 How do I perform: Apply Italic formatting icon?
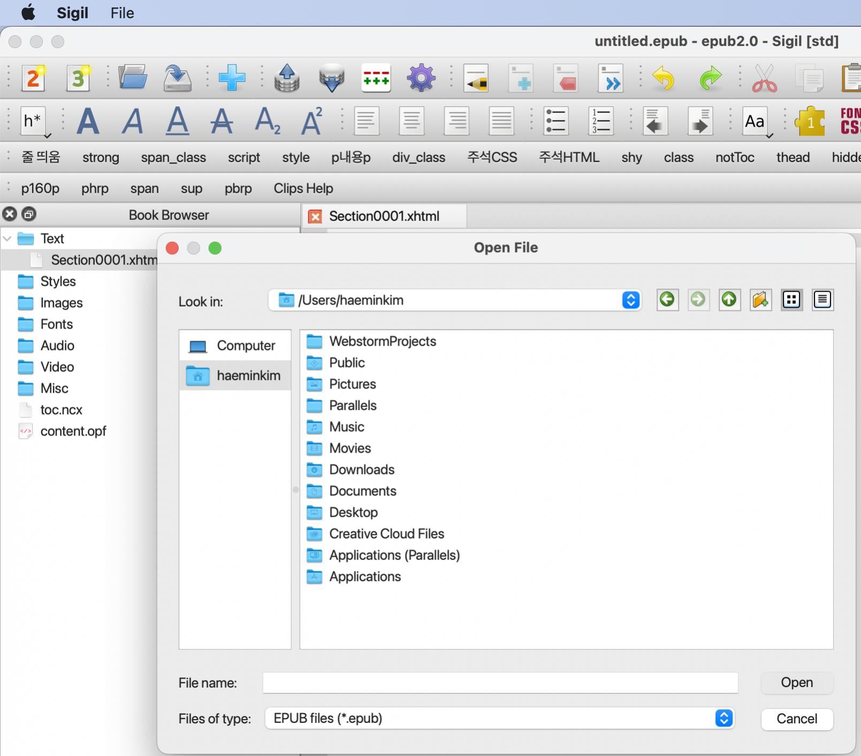pyautogui.click(x=133, y=121)
